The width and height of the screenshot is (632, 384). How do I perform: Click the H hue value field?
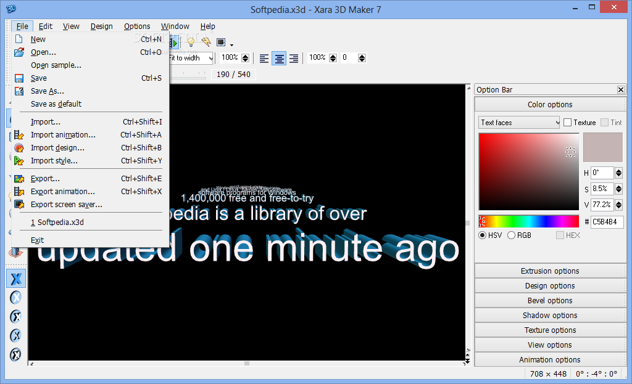point(602,173)
